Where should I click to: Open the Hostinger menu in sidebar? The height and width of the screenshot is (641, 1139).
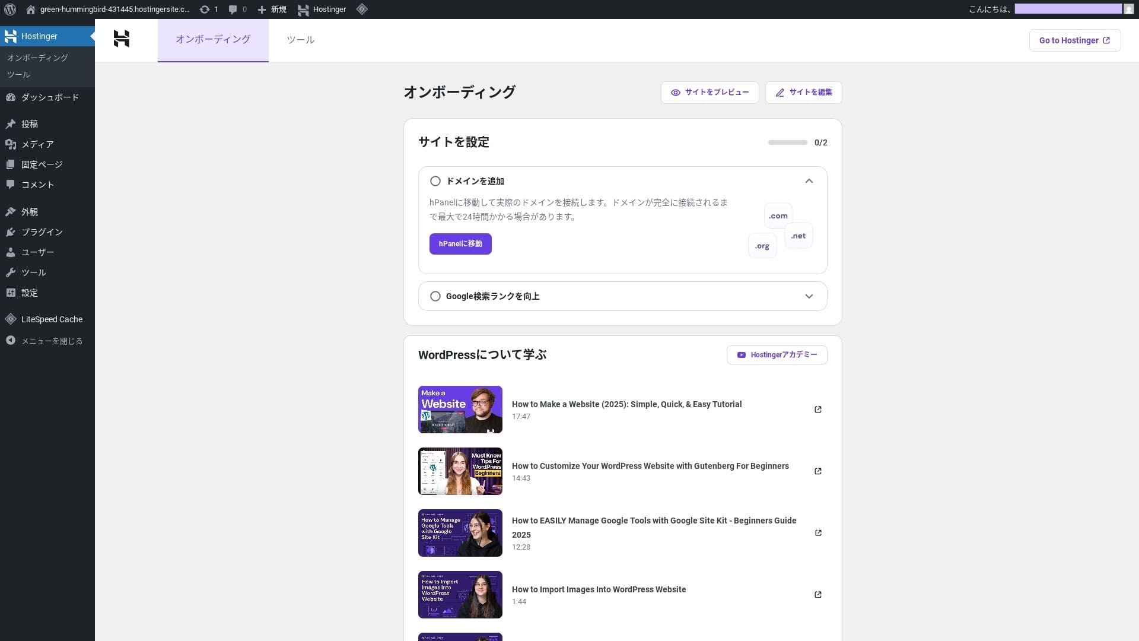(x=47, y=36)
